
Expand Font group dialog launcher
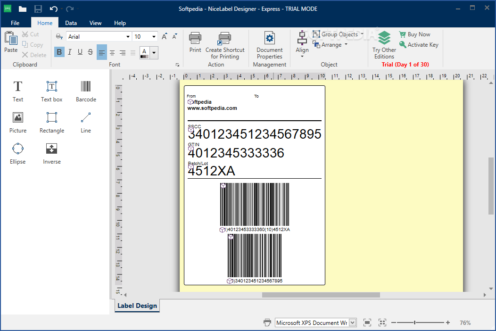pos(177,65)
